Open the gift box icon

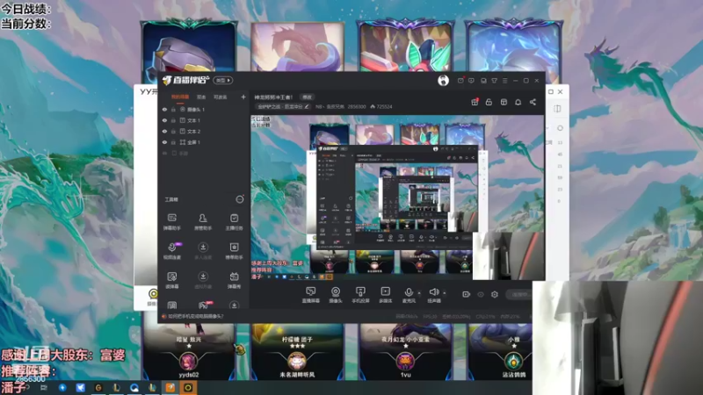tap(475, 102)
